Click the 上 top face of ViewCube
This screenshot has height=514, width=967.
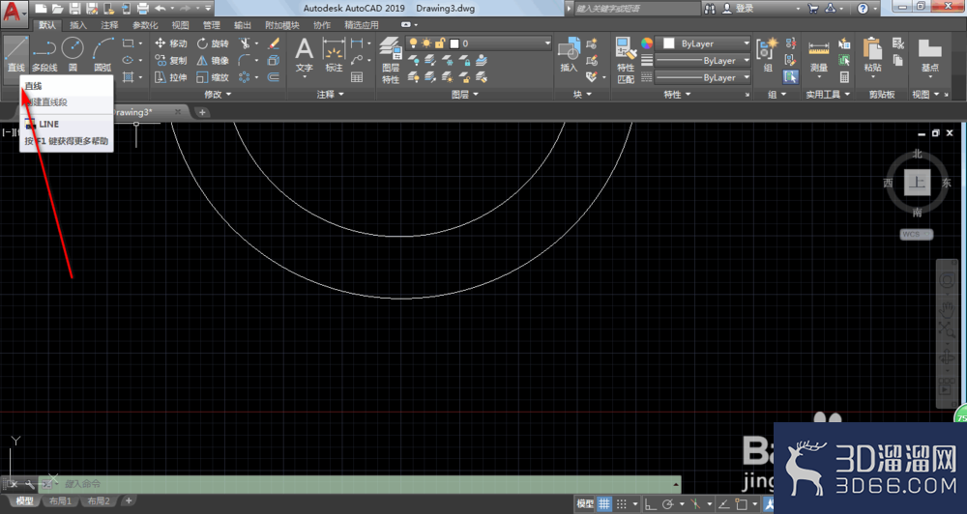point(917,183)
